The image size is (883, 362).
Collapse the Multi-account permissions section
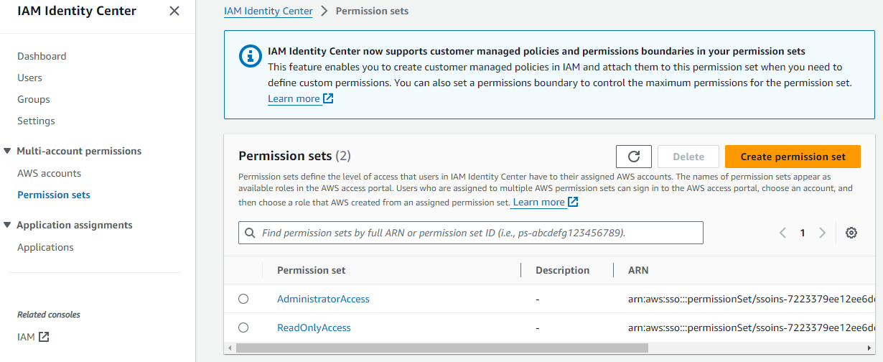pyautogui.click(x=8, y=152)
